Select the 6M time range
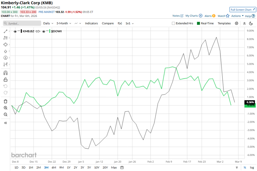The height and width of the screenshot is (171, 257). [54, 167]
